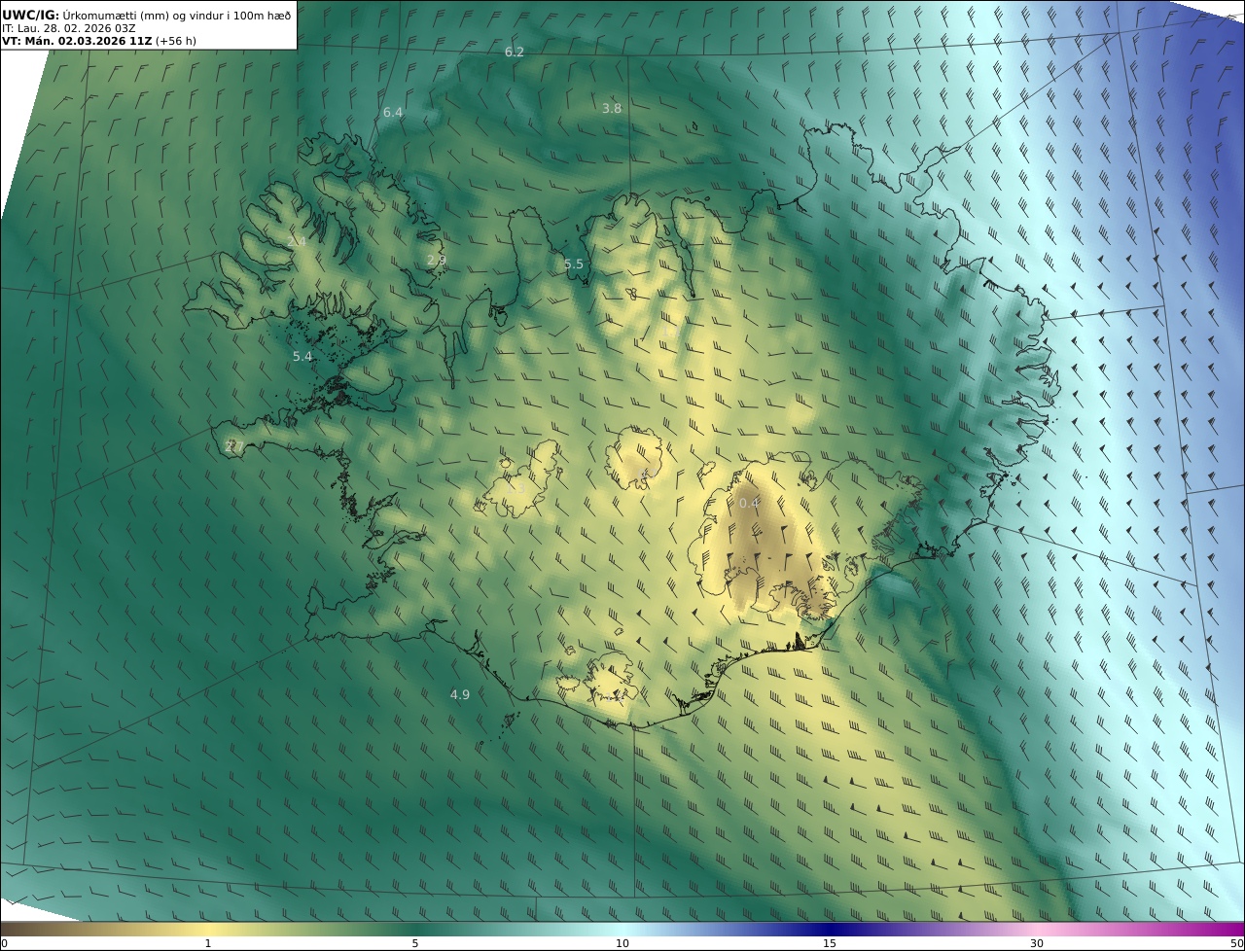Click the UWC/IG map title text

click(x=147, y=15)
